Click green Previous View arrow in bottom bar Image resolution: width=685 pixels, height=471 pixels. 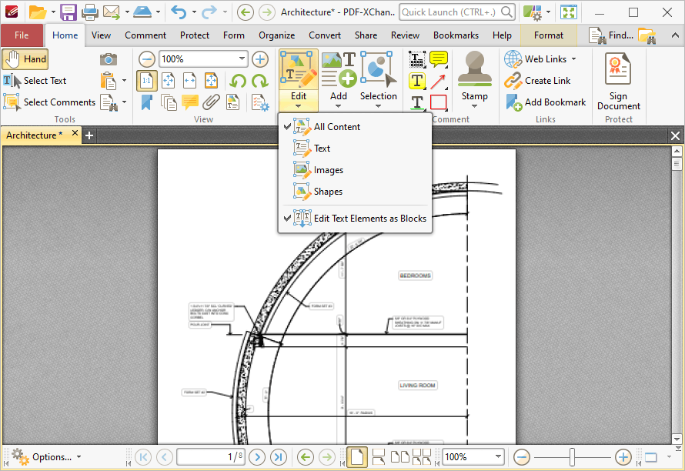[x=306, y=457]
